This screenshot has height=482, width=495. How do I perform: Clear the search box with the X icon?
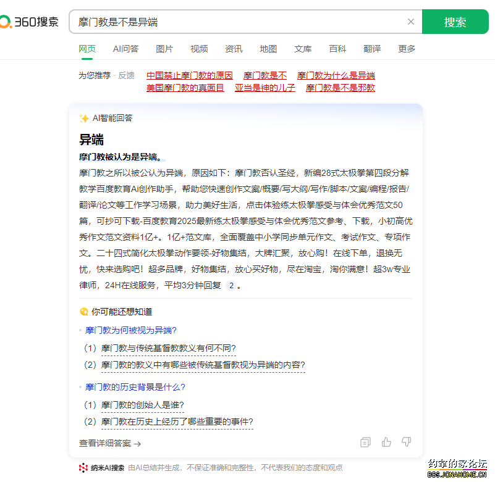[x=411, y=22]
